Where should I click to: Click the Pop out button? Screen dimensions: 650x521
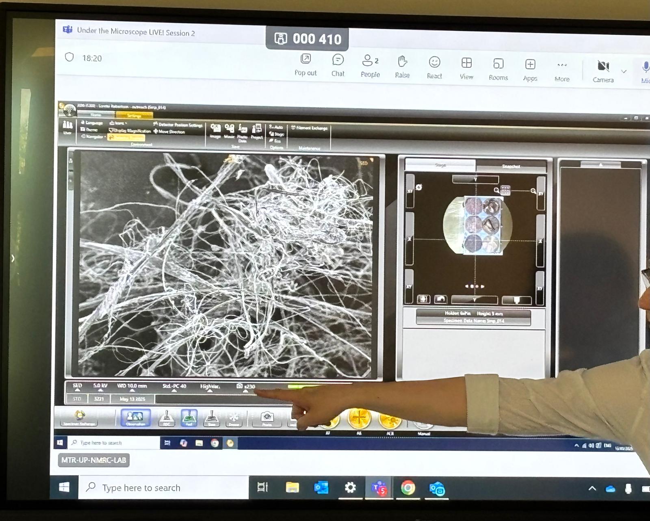pos(305,65)
